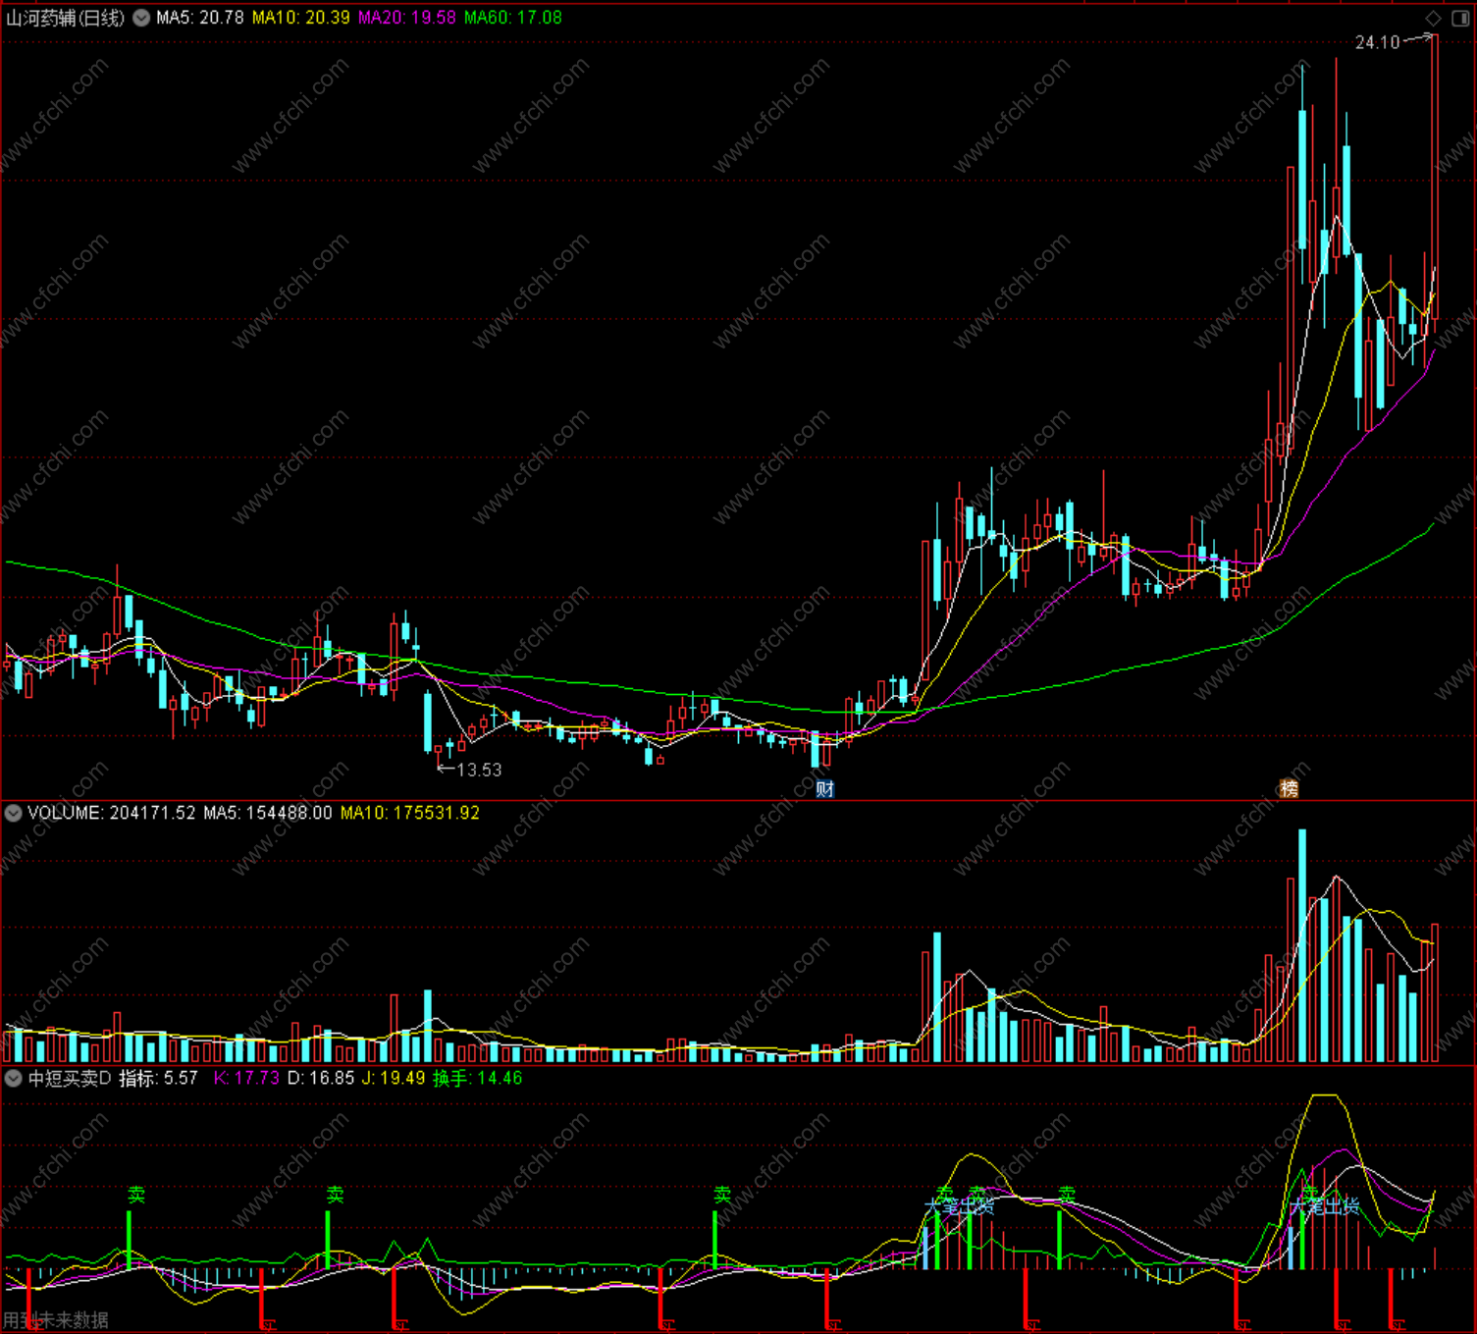Click the diamond marker icon at top right

pos(1434,18)
